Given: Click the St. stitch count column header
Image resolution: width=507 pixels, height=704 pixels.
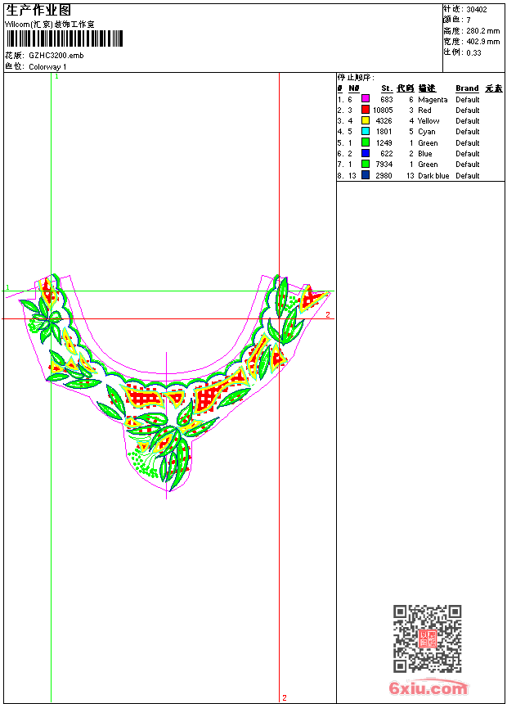Looking at the screenshot, I should 386,88.
